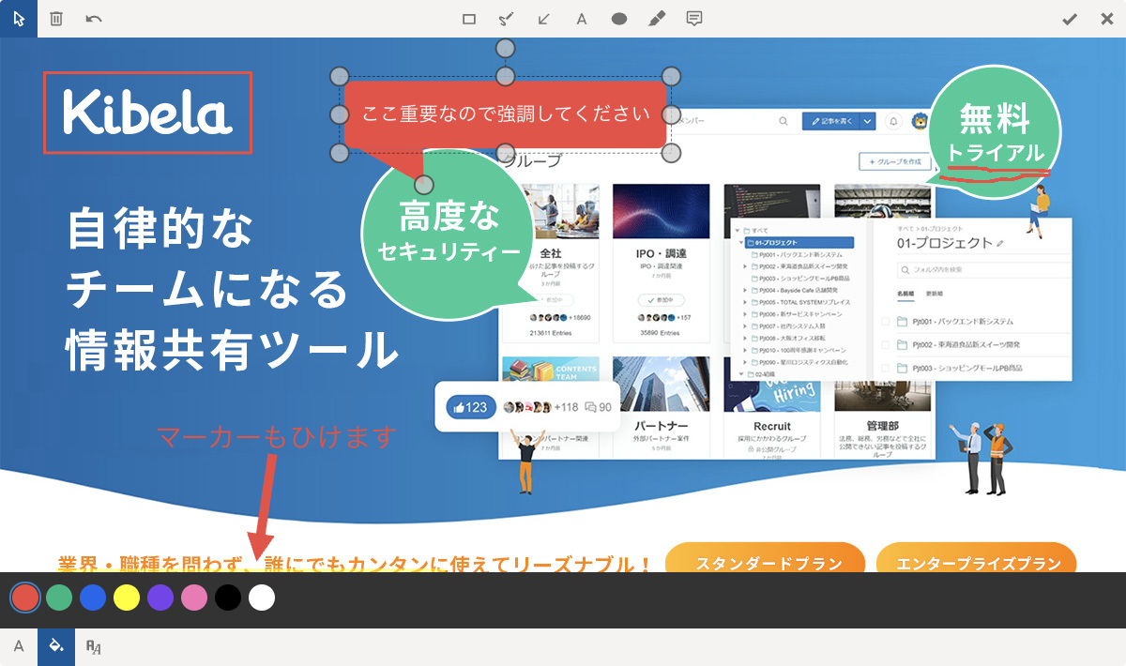Confirm edits with the checkmark button
This screenshot has height=666, width=1126.
(1070, 19)
